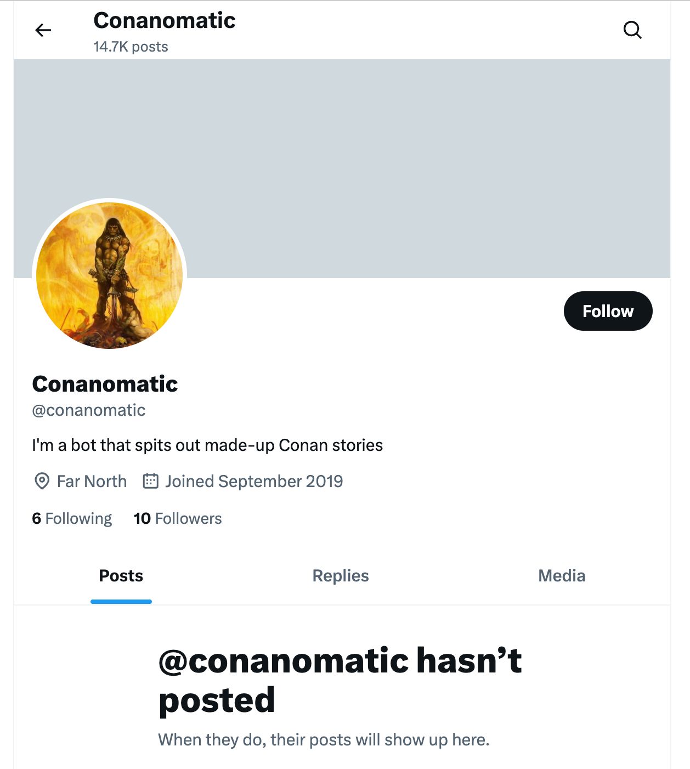Screen dimensions: 690x769
Task: Open the 6 Following list
Action: (72, 518)
